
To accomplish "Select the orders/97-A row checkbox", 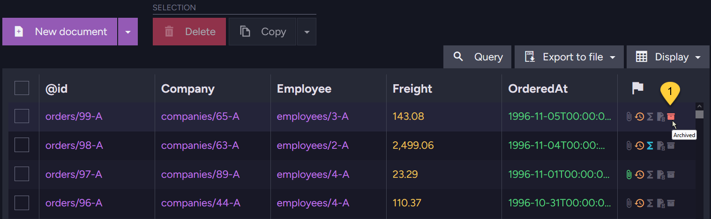I will point(22,174).
